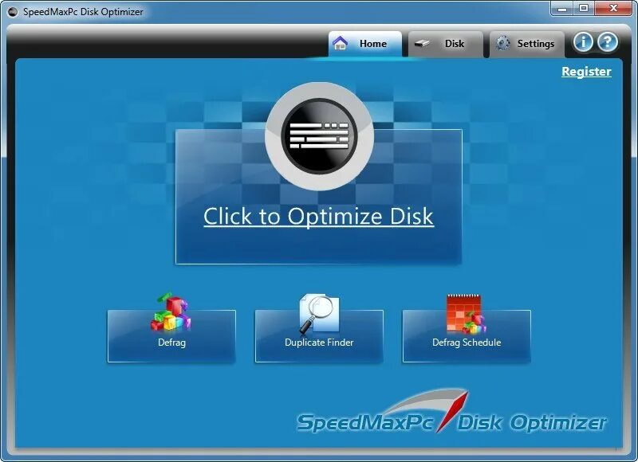Open the Defrag button
The height and width of the screenshot is (462, 638).
pyautogui.click(x=171, y=336)
